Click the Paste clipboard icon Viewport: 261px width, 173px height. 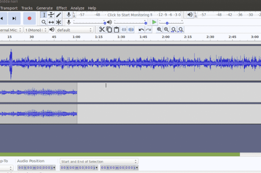coord(116,30)
